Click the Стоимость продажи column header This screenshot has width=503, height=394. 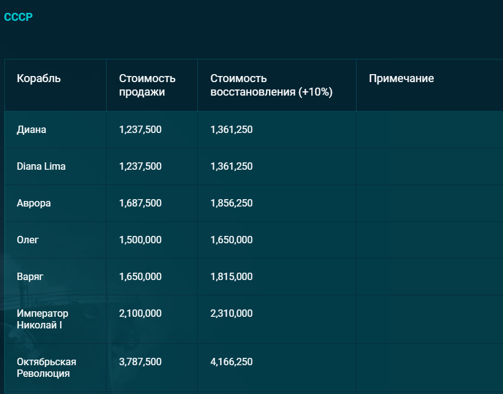147,85
